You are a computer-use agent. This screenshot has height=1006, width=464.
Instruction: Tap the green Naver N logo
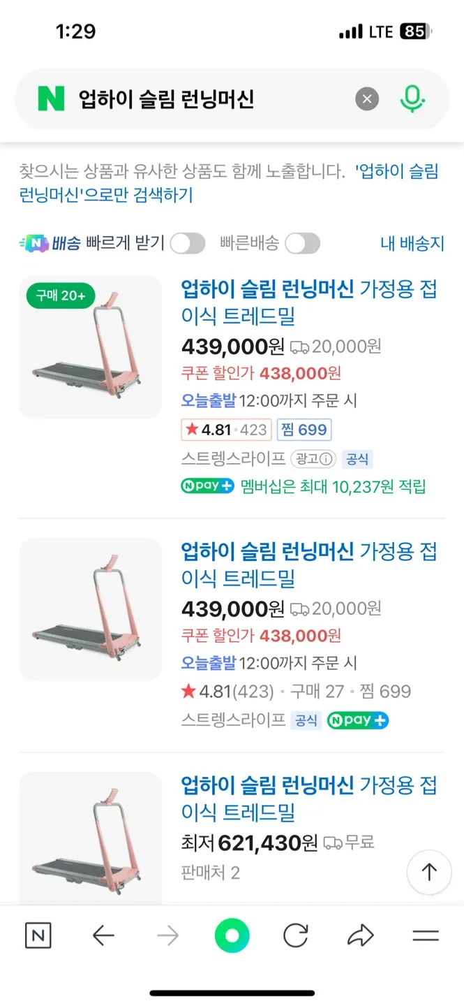tap(51, 99)
